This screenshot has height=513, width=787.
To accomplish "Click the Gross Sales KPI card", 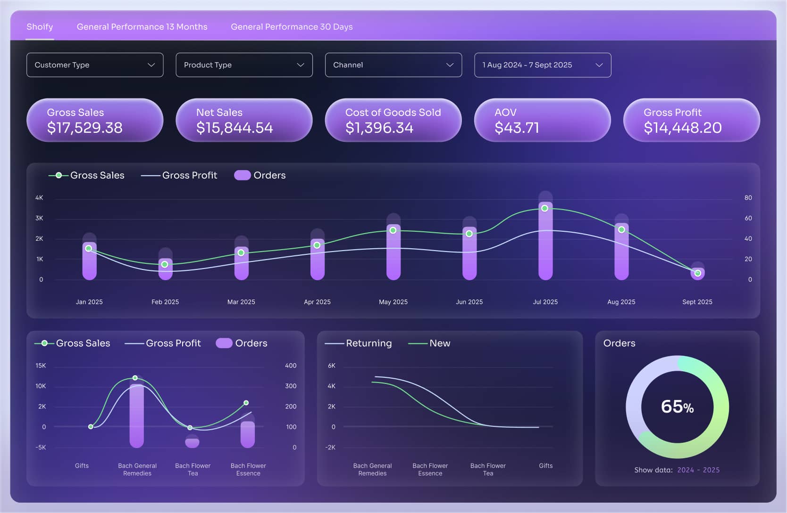I will pos(95,120).
